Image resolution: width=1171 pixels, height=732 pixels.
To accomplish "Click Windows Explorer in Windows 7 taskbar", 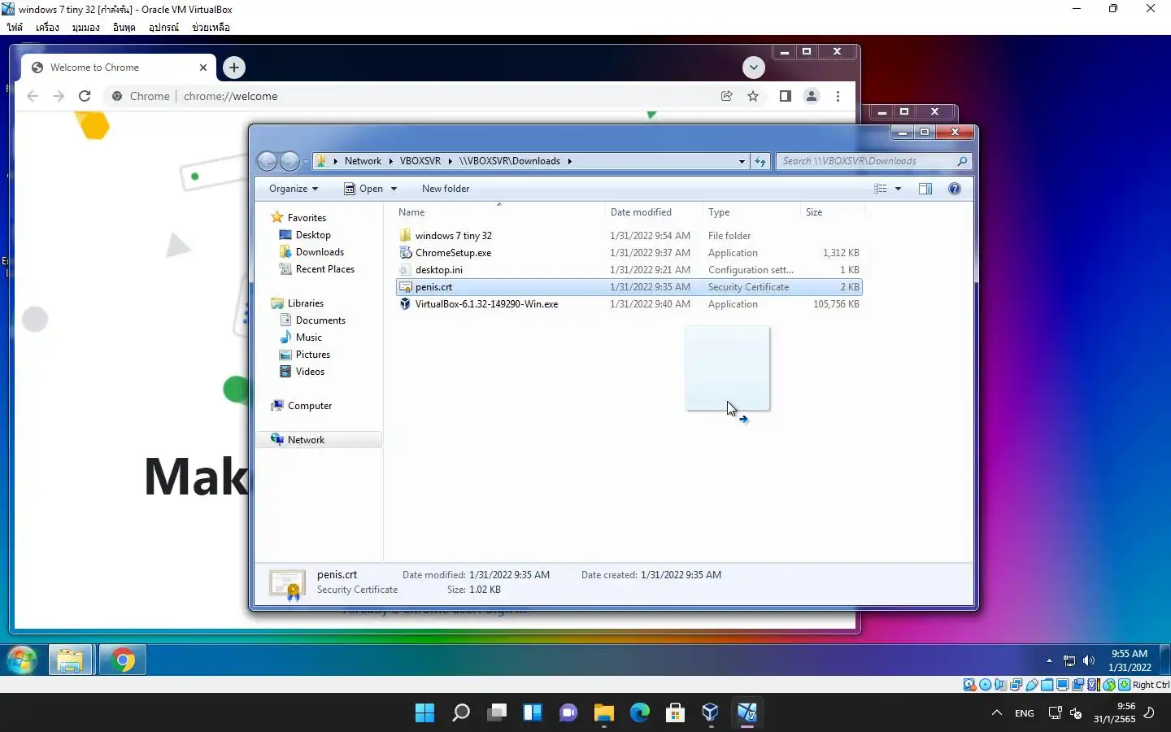I will 71,660.
